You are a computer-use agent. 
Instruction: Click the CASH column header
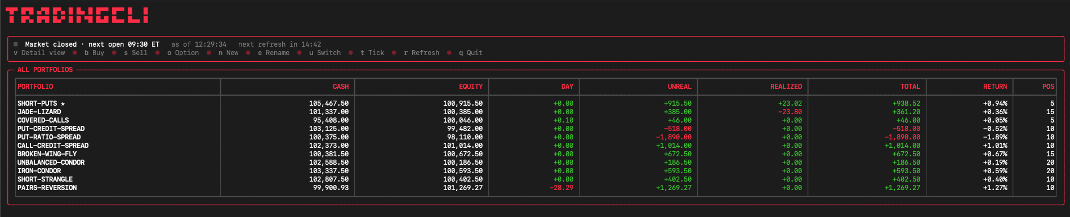(341, 87)
